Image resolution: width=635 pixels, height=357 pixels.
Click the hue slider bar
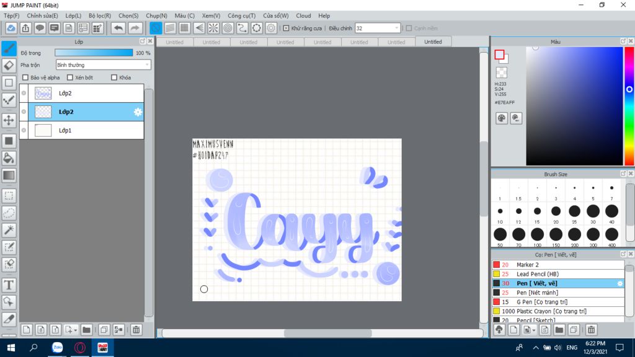click(x=629, y=106)
